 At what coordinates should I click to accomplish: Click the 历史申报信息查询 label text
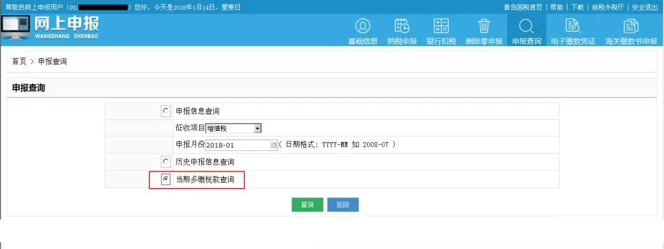pos(205,162)
